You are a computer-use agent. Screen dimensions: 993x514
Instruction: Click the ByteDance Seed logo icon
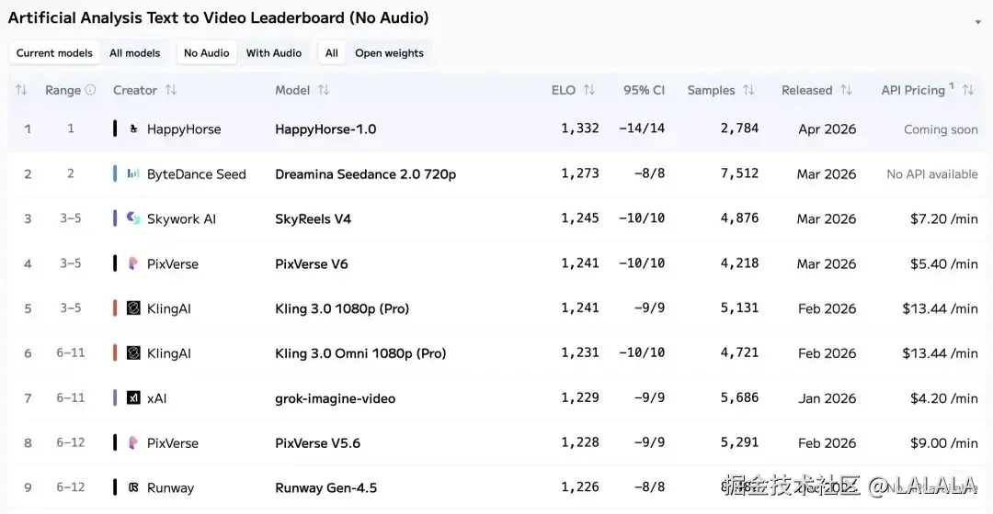click(133, 174)
